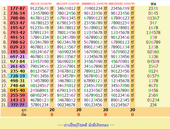
Task: Click ชน value 2378 in row 1
Action: click(153, 8)
